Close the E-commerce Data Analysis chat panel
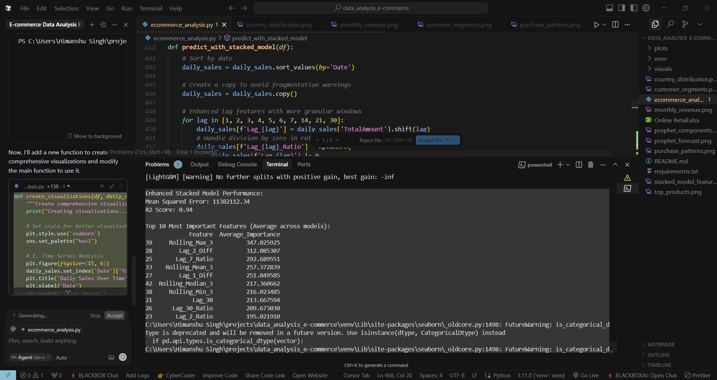The width and height of the screenshot is (717, 380). 126,25
